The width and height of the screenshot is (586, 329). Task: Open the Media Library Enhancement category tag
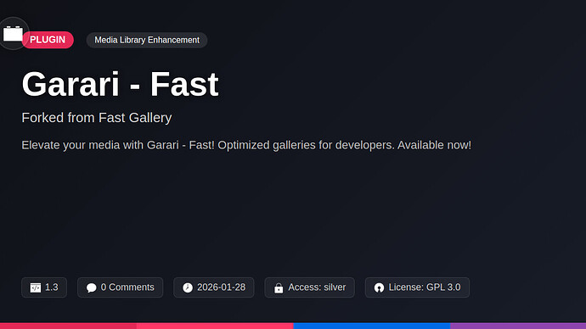[147, 40]
